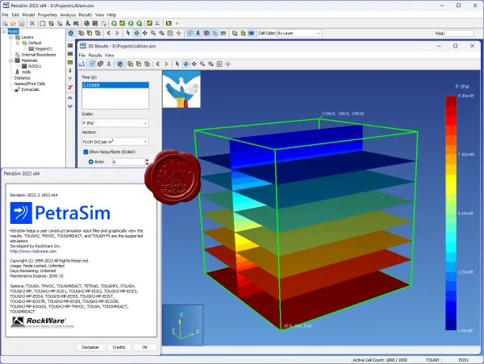Activate the orbit tool in 3D Results toolbar

pyautogui.click(x=186, y=64)
